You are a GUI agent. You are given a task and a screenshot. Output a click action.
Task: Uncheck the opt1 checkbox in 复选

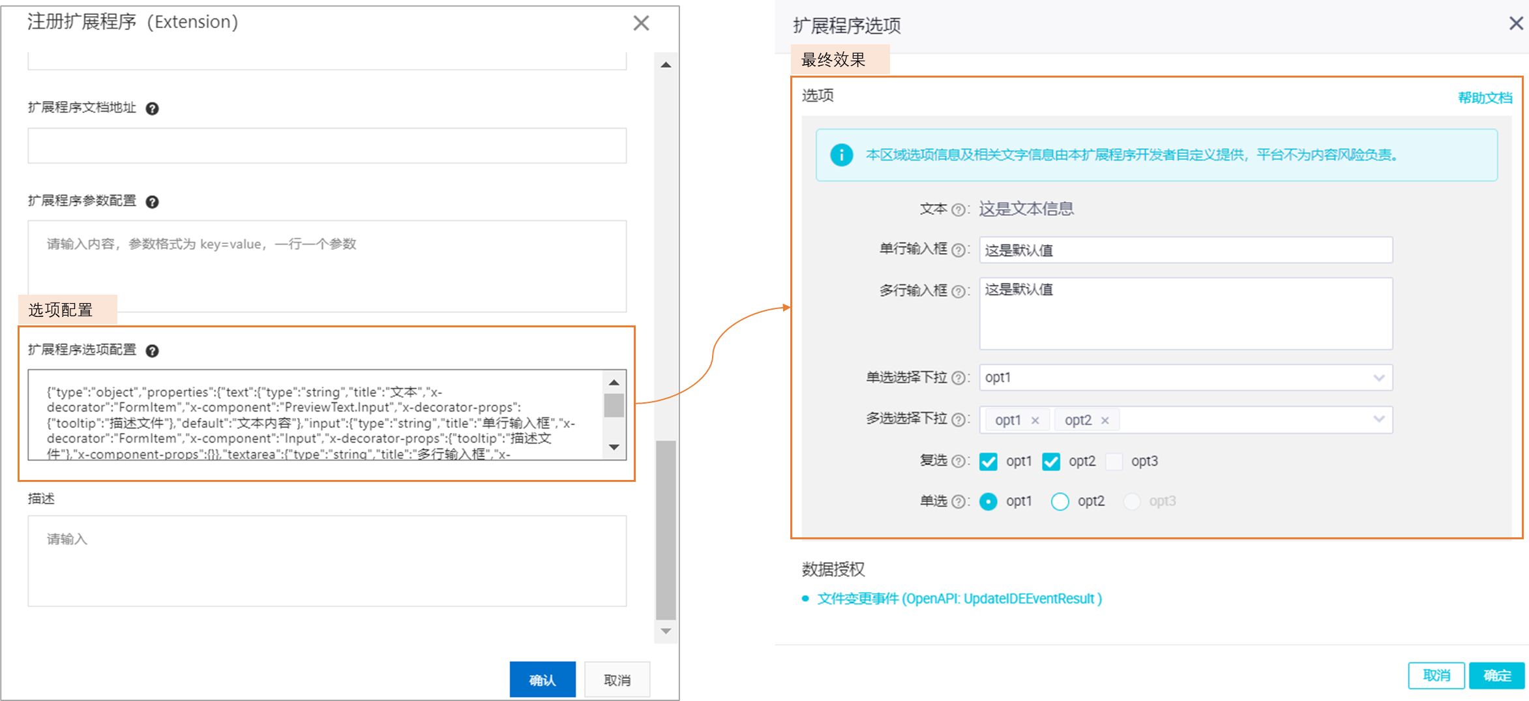[988, 462]
